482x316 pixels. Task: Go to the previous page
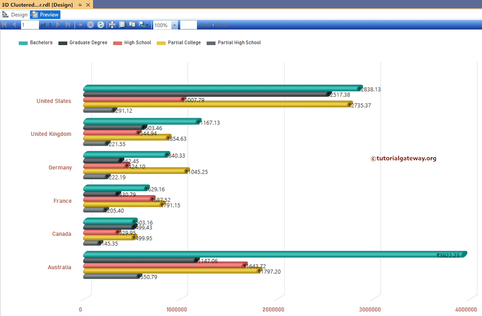14,24
